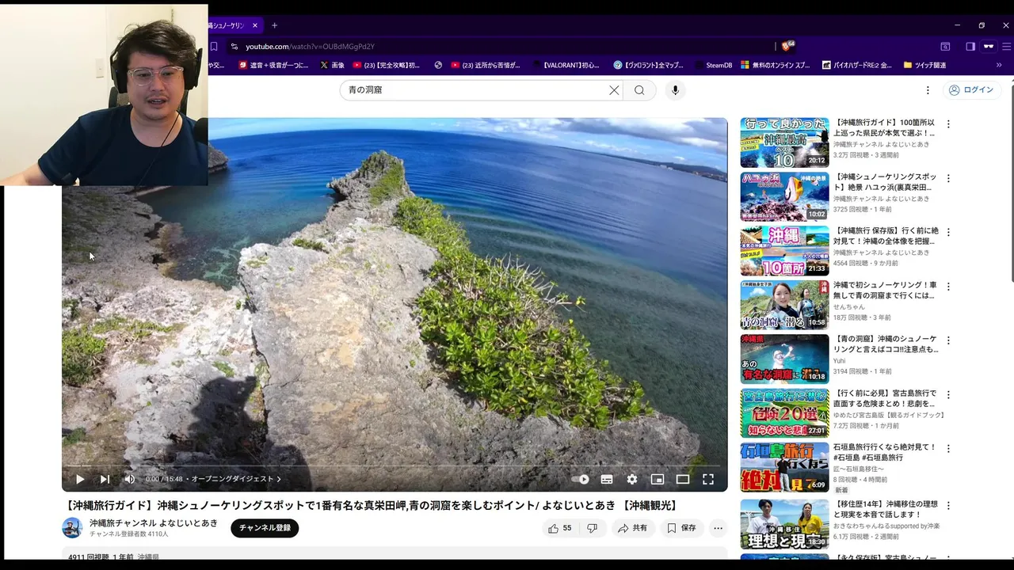The image size is (1014, 570).
Task: Enter fullscreen mode in player
Action: tap(708, 479)
